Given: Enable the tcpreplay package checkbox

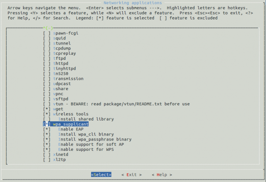Looking at the screenshot, I should pos(47,54).
